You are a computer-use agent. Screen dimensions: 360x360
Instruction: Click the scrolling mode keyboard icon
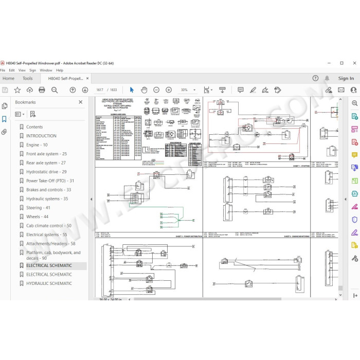point(222,90)
